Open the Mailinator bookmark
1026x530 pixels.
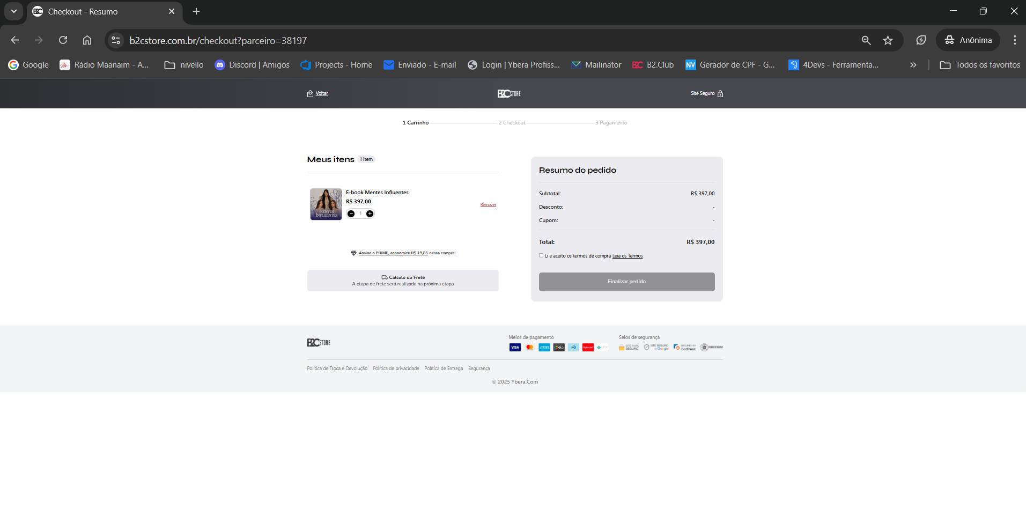tap(596, 65)
